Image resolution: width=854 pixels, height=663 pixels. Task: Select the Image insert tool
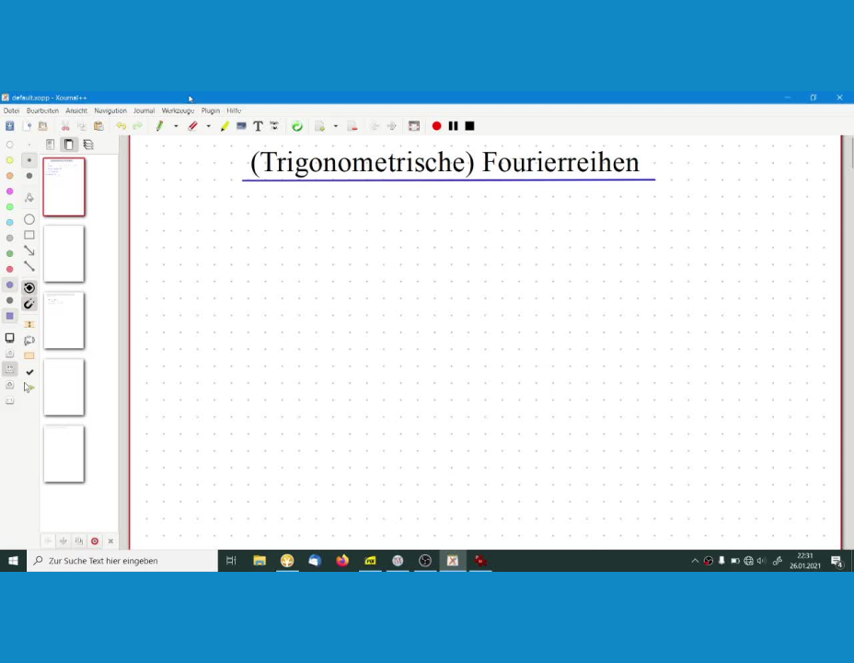tap(241, 126)
